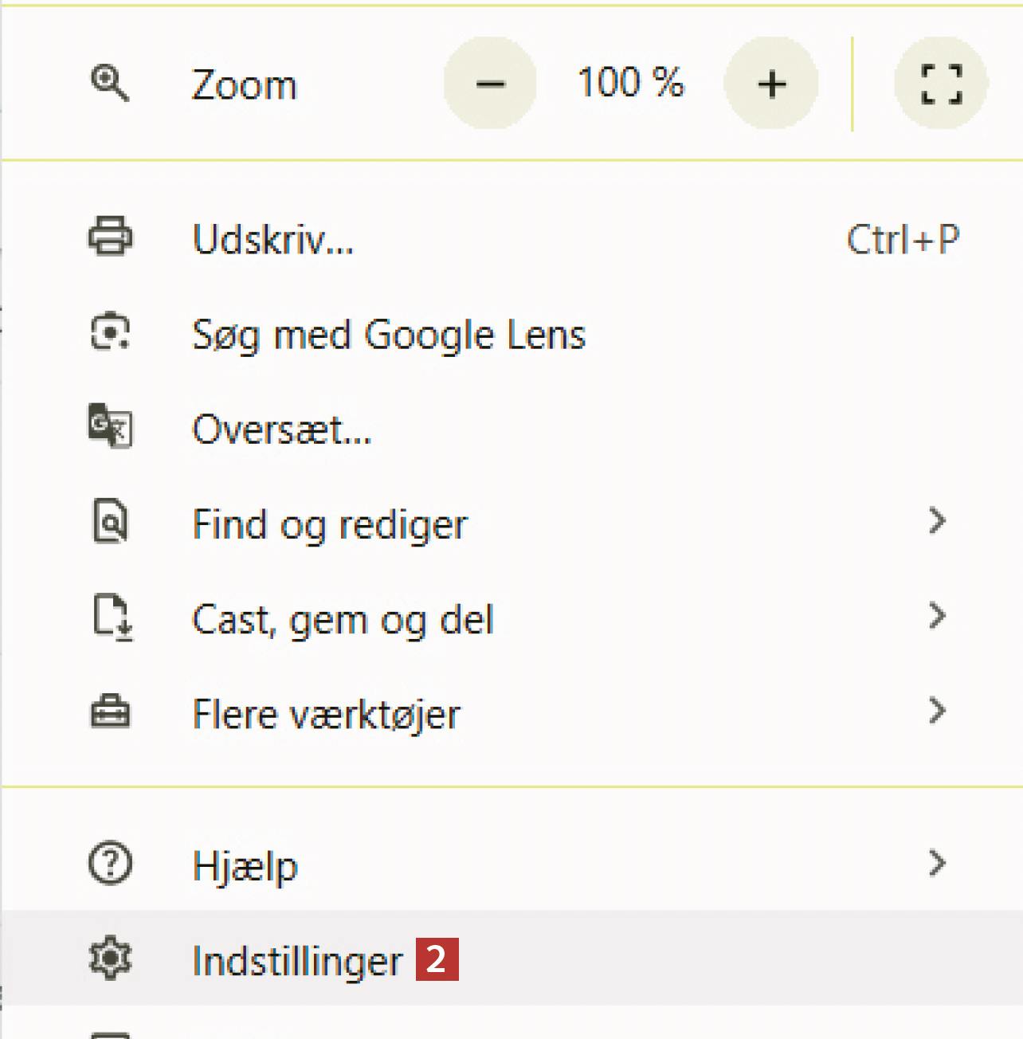Expand the Flere værktøjer submenu arrow
Viewport: 1023px width, 1039px height.
tap(937, 711)
